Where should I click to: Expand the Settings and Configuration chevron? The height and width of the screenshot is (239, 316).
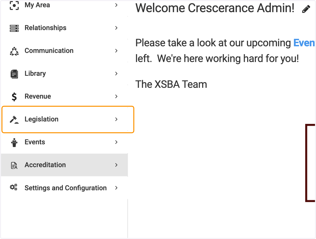(116, 188)
